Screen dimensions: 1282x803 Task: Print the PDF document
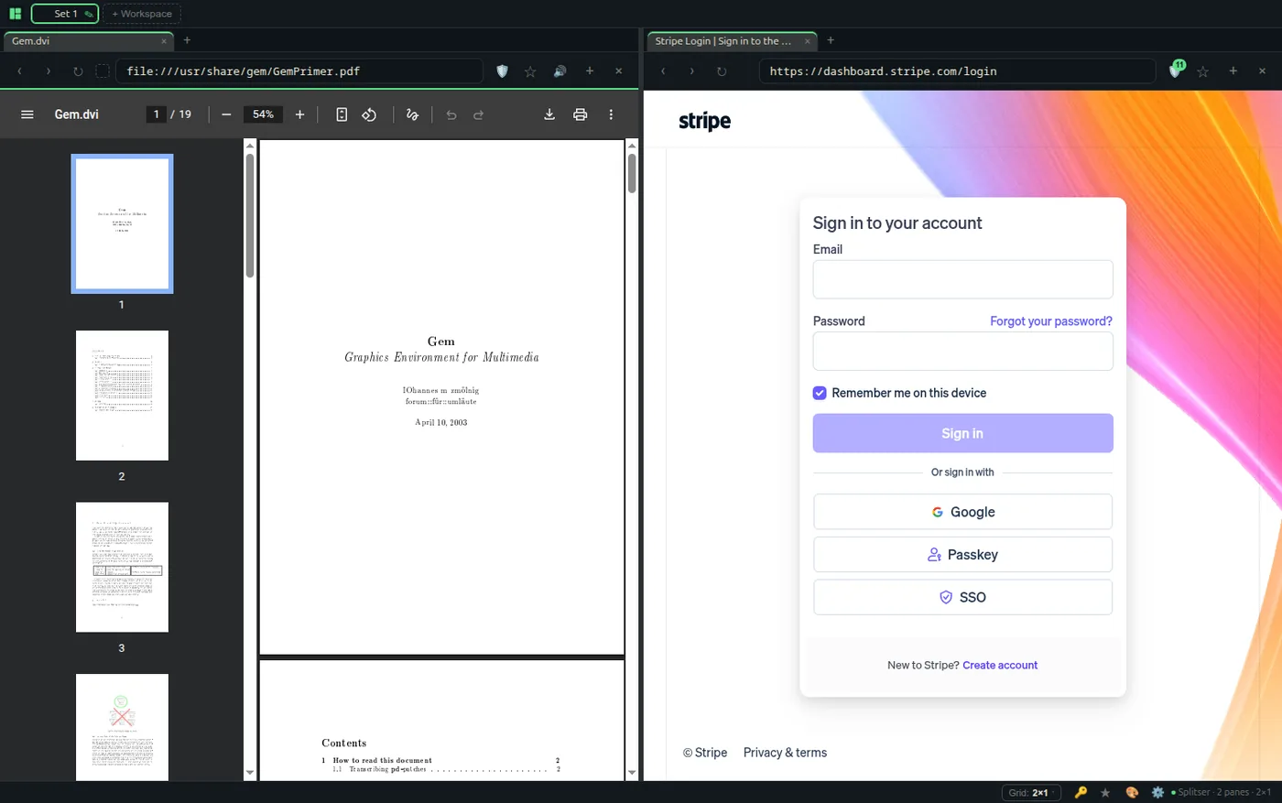tap(580, 114)
